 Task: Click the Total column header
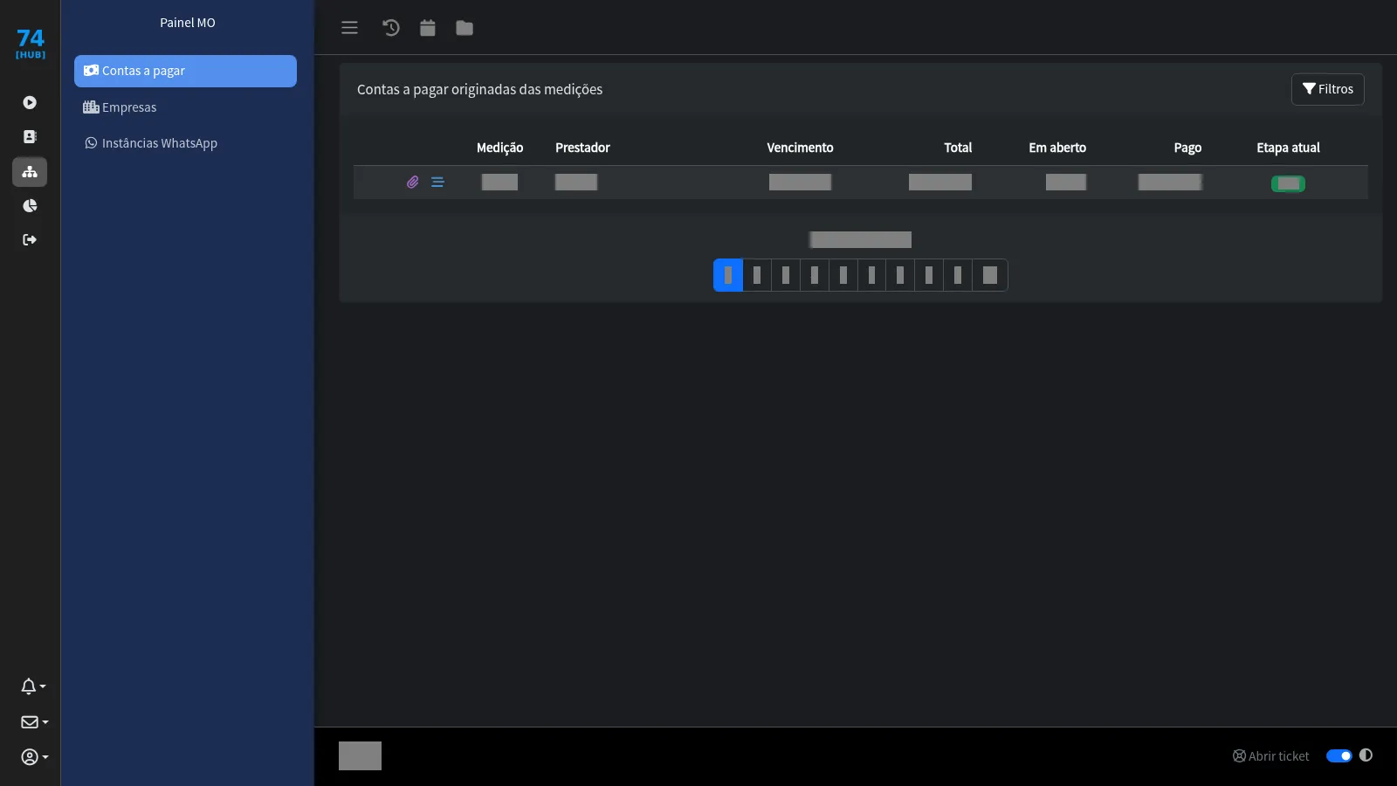pos(958,148)
